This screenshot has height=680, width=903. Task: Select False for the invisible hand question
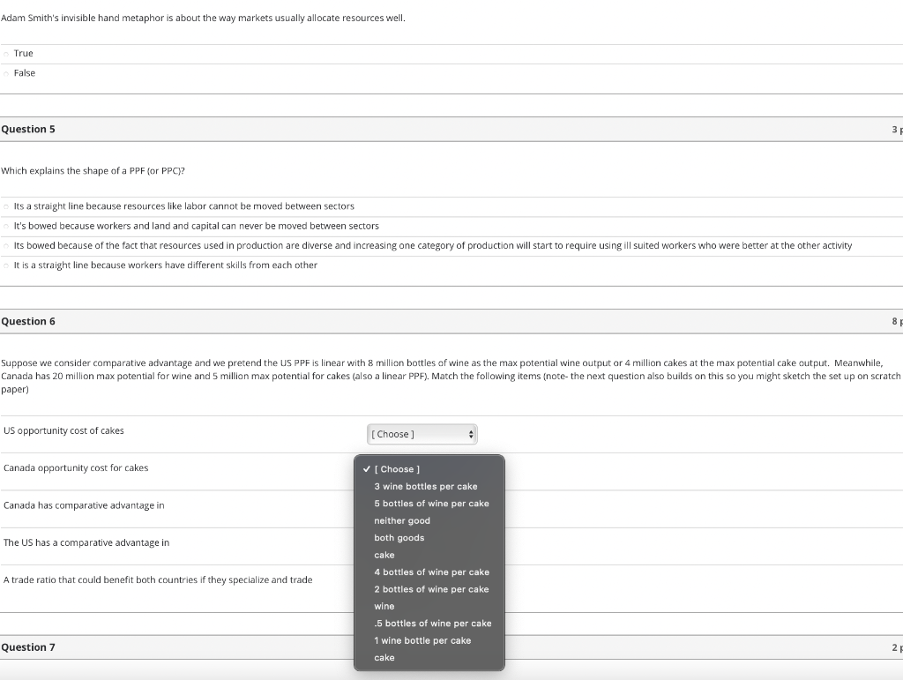point(6,73)
